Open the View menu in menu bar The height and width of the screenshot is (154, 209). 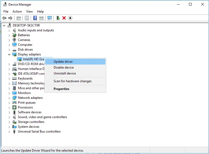point(29,12)
